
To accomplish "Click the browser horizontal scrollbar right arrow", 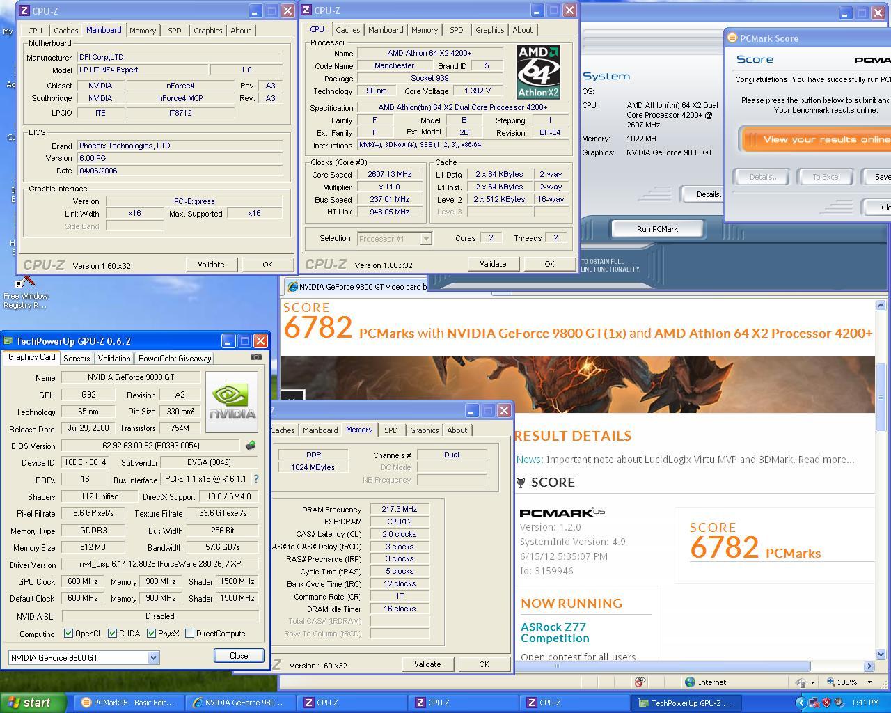I will pos(869,666).
